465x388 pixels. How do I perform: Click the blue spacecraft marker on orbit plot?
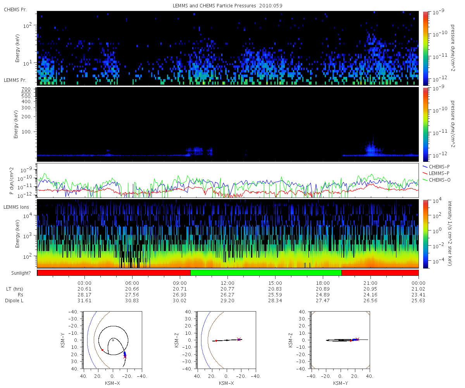125,354
